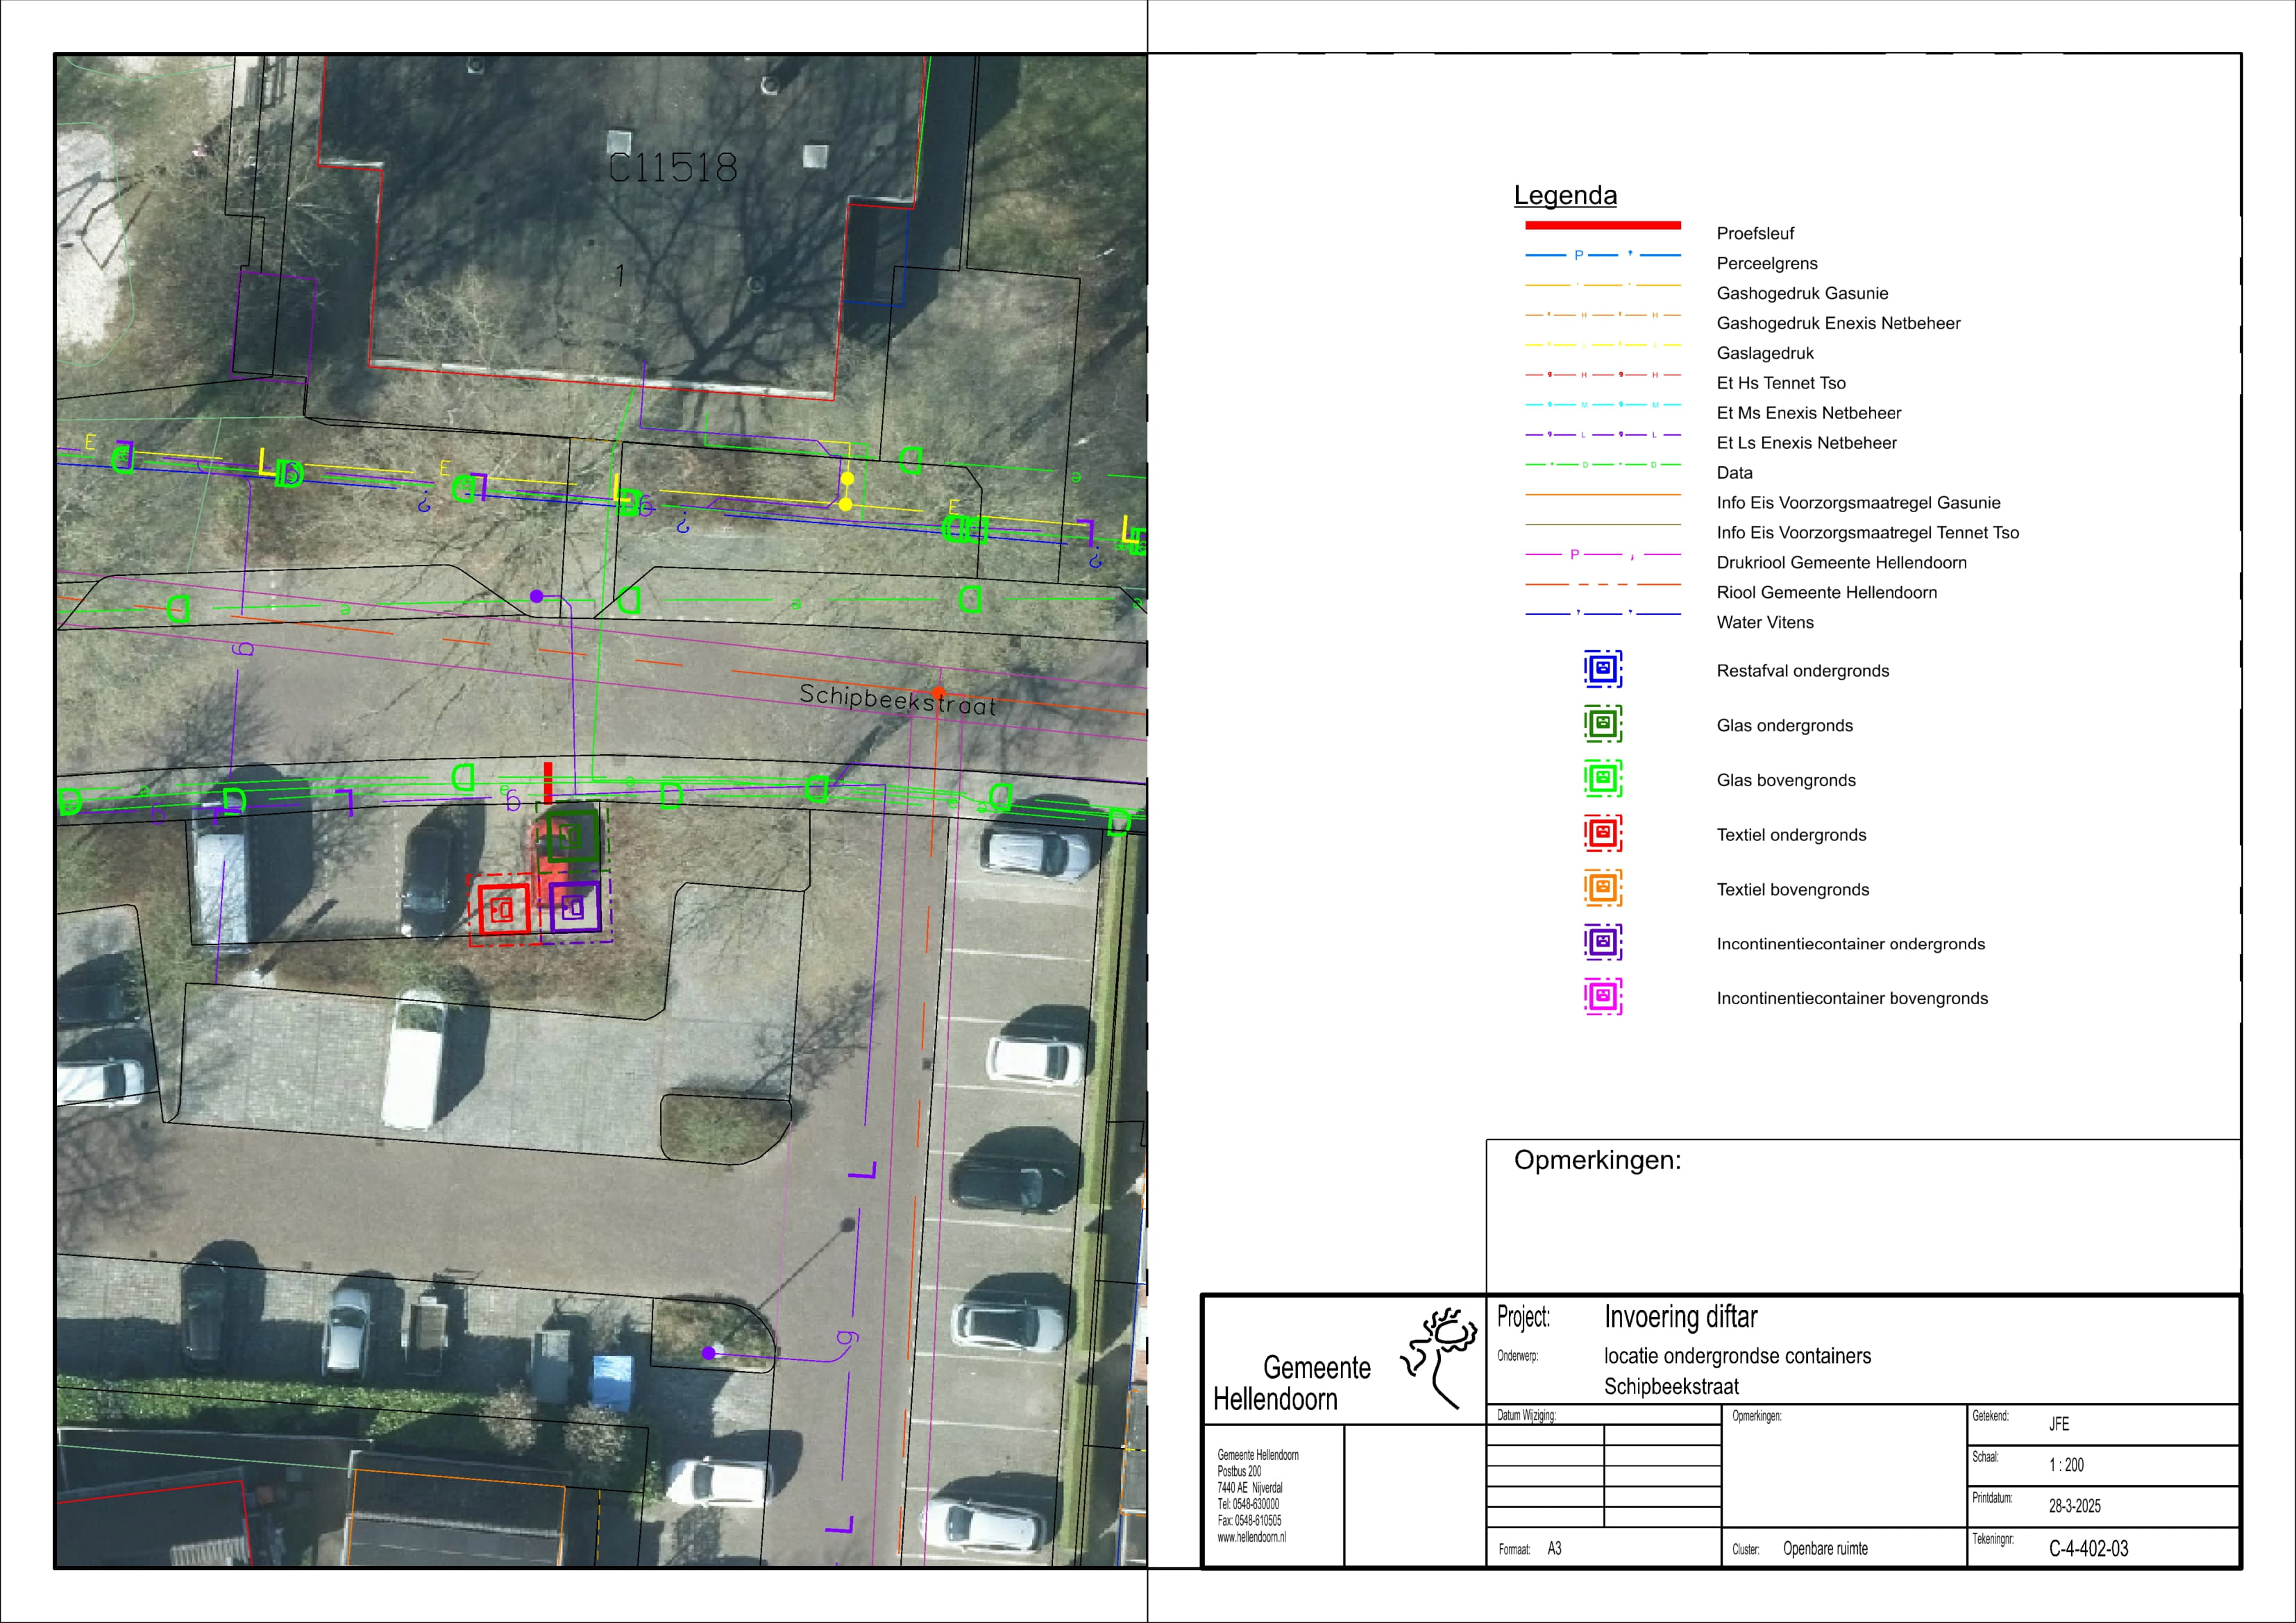Select parcel label C11518 on the map
Screen dimensions: 2296x1623
(673, 168)
